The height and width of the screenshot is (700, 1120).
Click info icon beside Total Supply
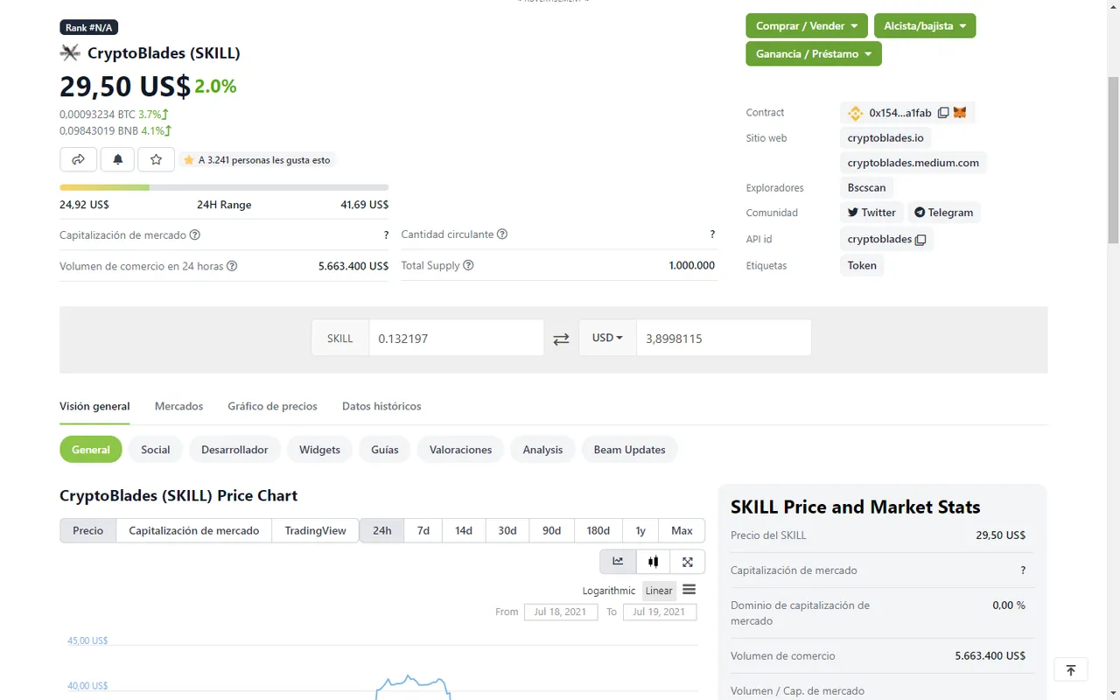[x=468, y=265]
